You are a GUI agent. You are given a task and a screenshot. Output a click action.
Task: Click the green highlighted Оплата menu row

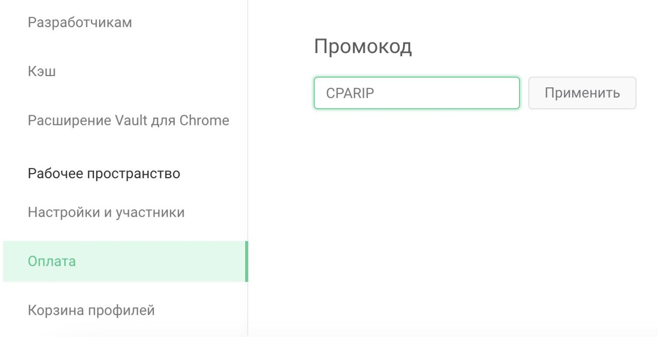123,261
